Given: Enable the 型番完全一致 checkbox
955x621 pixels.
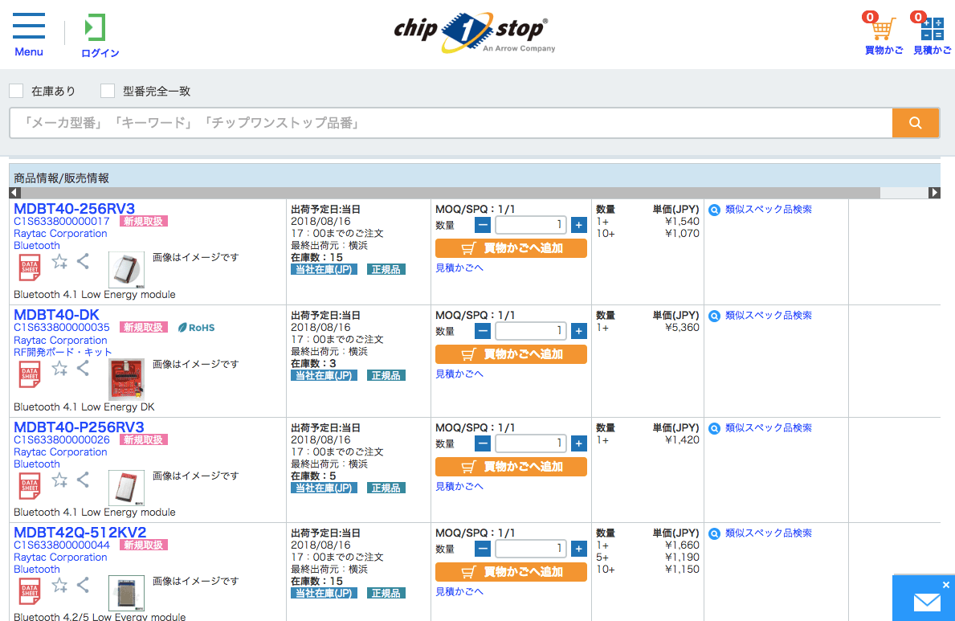Looking at the screenshot, I should (108, 91).
